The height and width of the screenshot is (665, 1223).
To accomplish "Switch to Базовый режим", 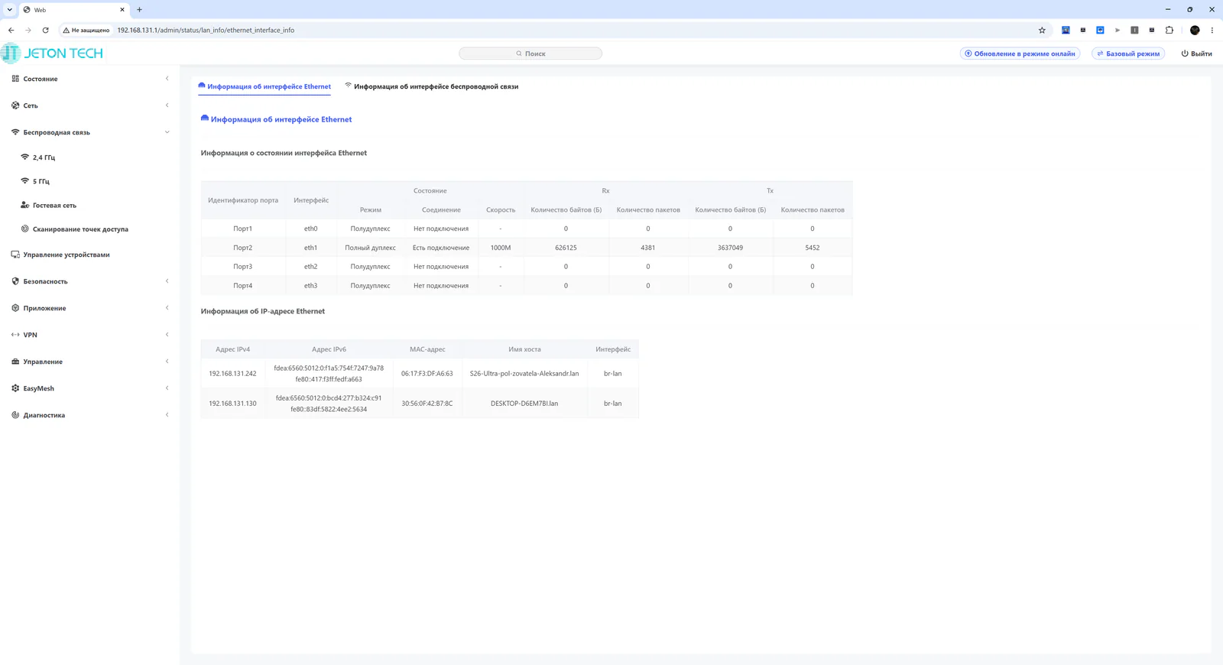I will coord(1128,54).
